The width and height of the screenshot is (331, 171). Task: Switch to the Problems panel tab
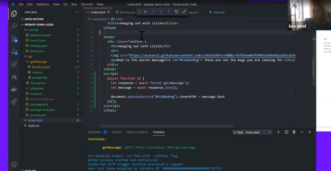(x=97, y=132)
